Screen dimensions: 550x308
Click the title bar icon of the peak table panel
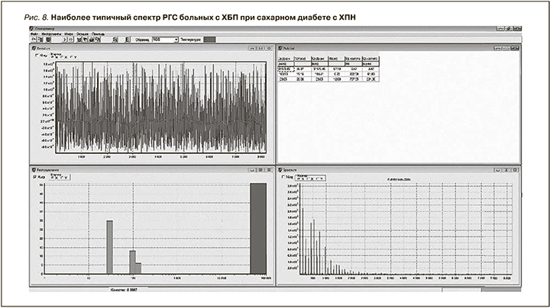[280, 49]
